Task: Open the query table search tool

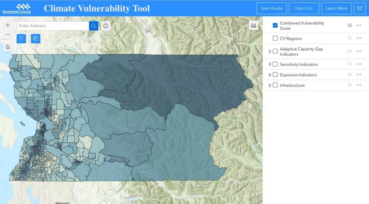Action: 35,38
